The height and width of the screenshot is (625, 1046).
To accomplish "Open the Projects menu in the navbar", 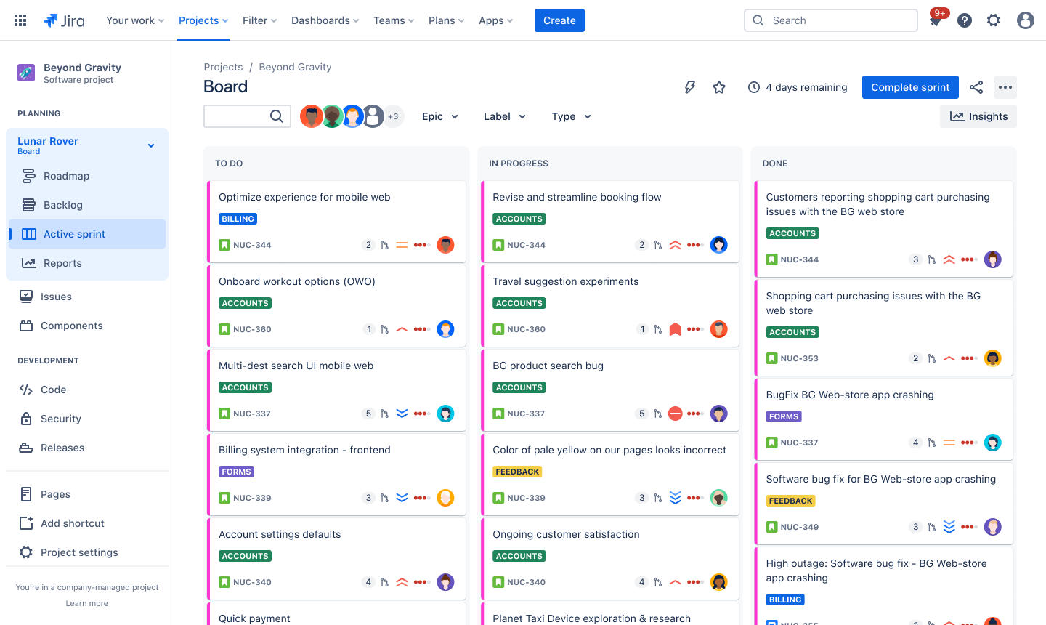I will point(203,20).
